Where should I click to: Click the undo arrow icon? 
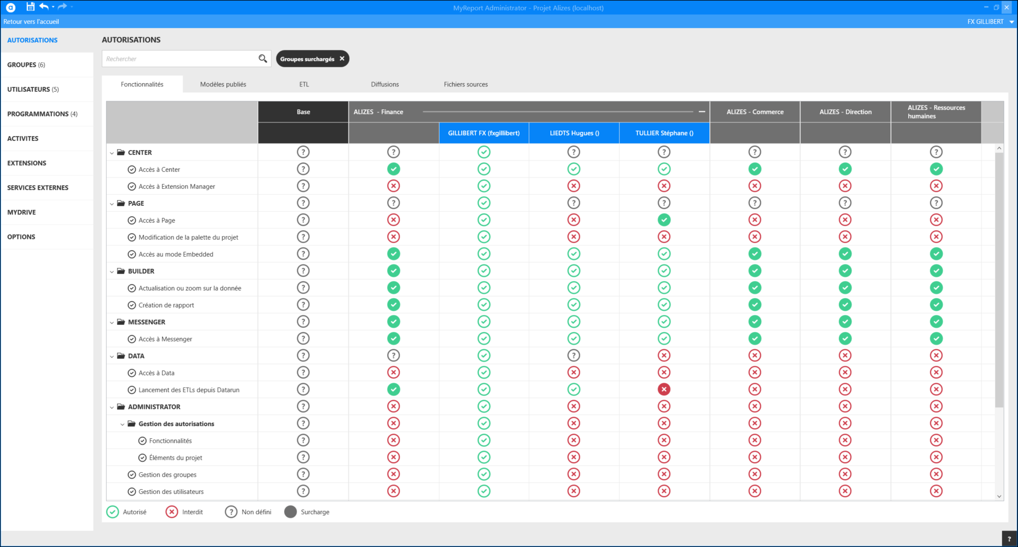tap(44, 7)
